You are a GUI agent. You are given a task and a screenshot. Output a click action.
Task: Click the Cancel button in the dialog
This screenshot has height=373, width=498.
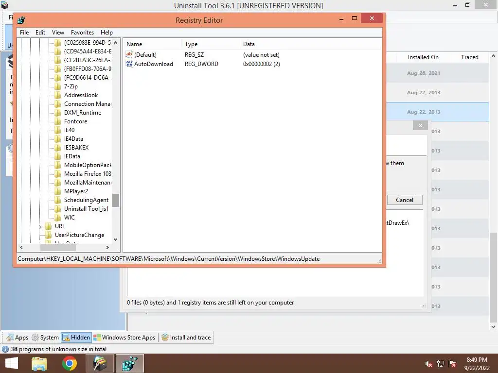coord(405,200)
